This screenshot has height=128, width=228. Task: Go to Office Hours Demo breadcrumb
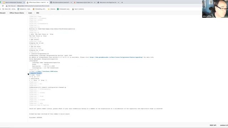click(x=17, y=13)
